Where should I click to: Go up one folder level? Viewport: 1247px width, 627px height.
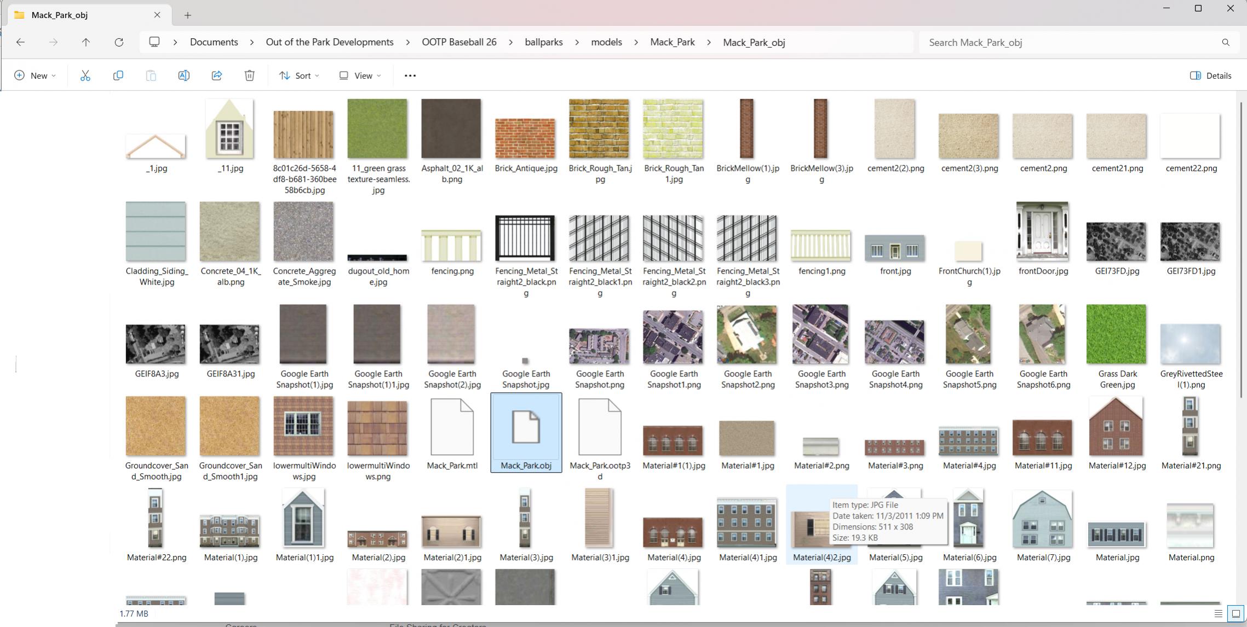point(86,42)
